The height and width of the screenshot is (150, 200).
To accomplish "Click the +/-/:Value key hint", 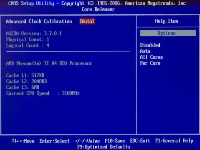I will point(87,141).
